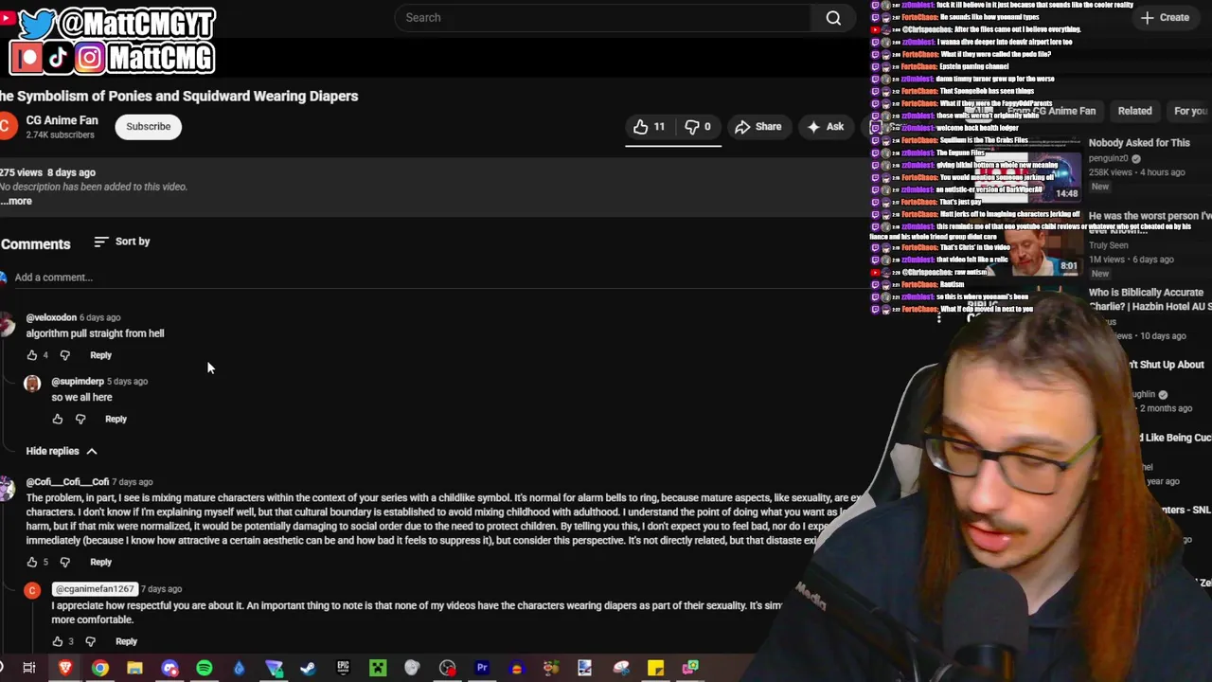Subscribe to CG Anime Fan

(x=149, y=127)
